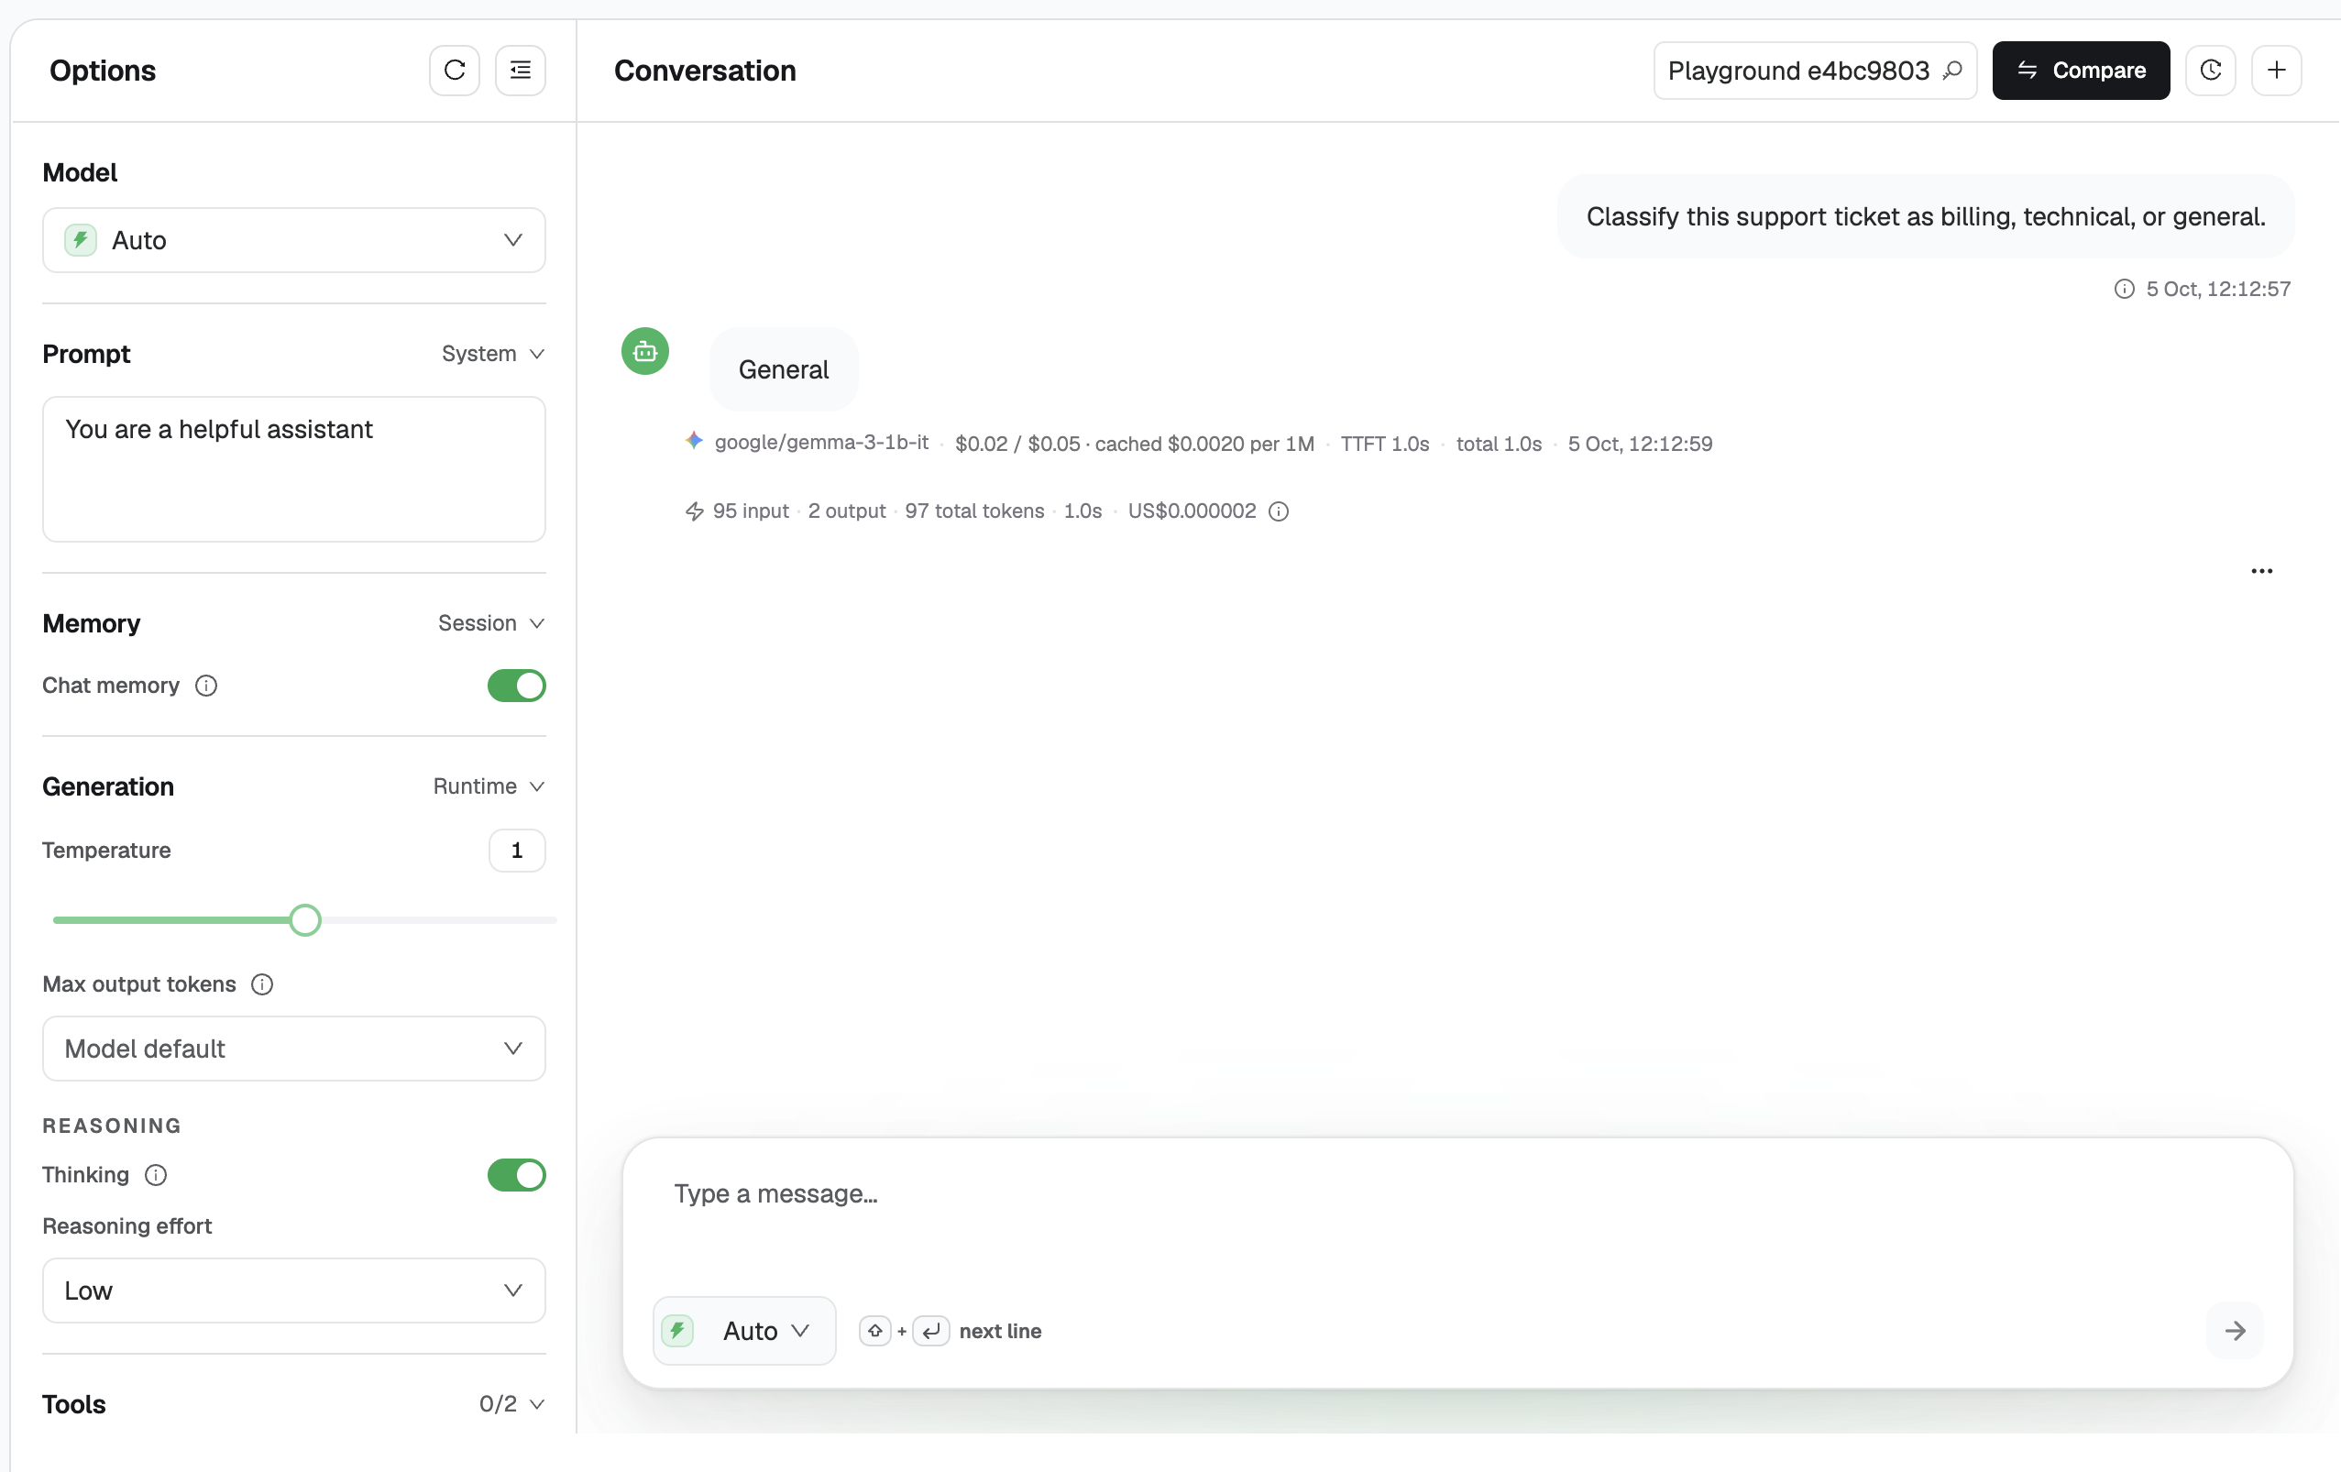Click info icon beside 5 Oct, 12:12:57
The image size is (2341, 1472).
2124,289
